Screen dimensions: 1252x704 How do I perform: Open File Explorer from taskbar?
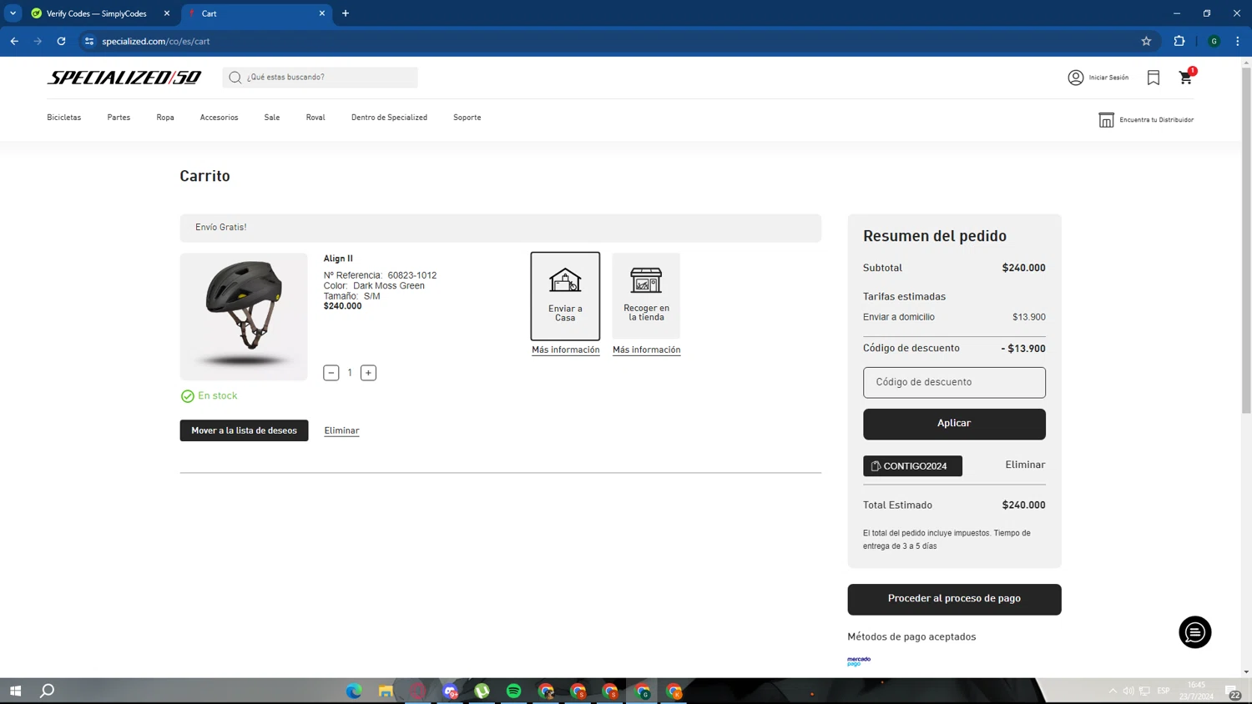(386, 691)
